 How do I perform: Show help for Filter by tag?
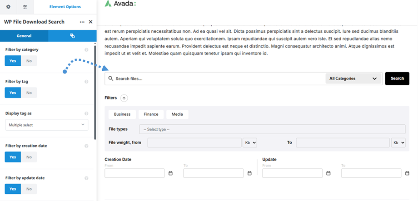[86, 82]
